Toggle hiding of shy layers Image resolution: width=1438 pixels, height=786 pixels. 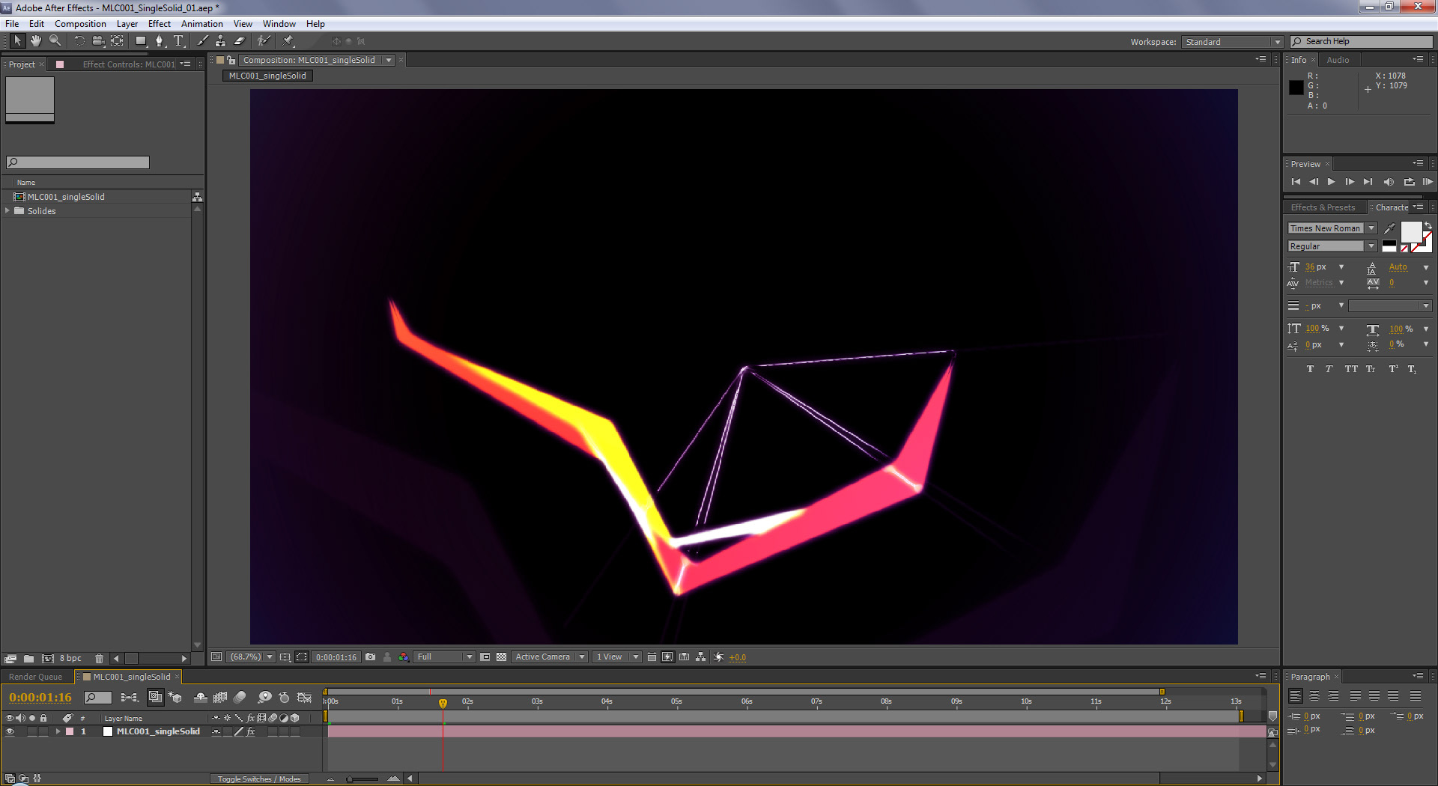click(201, 697)
